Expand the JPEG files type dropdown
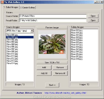104x99 pixels. 32,31
